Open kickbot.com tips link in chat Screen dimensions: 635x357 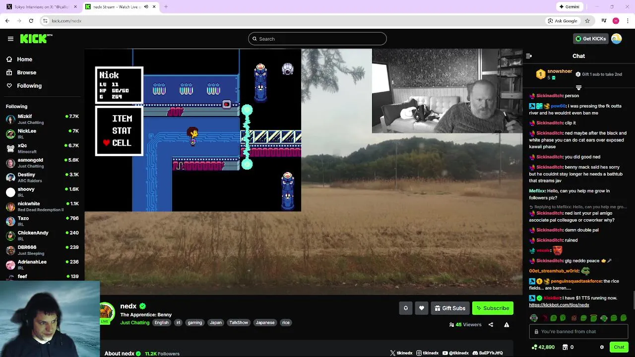click(x=559, y=305)
